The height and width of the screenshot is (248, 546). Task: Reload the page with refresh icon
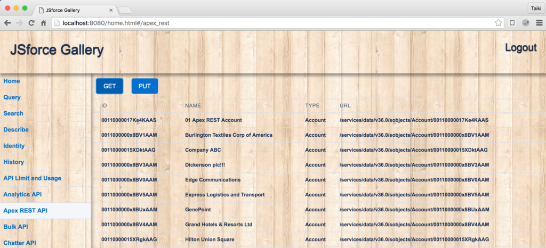click(31, 23)
